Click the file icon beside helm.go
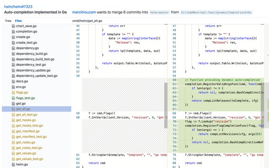Viewport: 269px width, 168px height. pos(13,165)
